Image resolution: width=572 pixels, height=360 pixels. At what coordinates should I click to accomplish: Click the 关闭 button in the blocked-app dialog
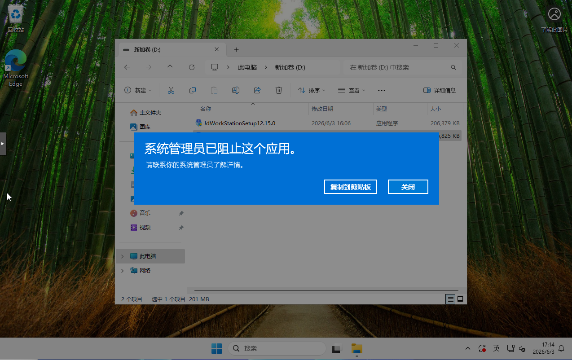408,187
